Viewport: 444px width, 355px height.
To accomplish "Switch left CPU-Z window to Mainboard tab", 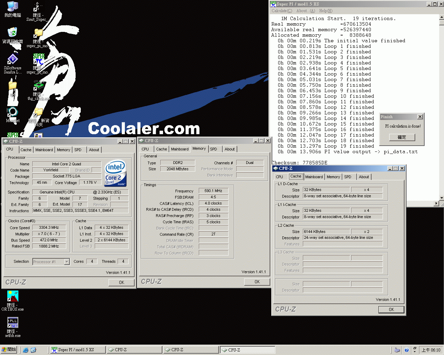I will click(44, 150).
